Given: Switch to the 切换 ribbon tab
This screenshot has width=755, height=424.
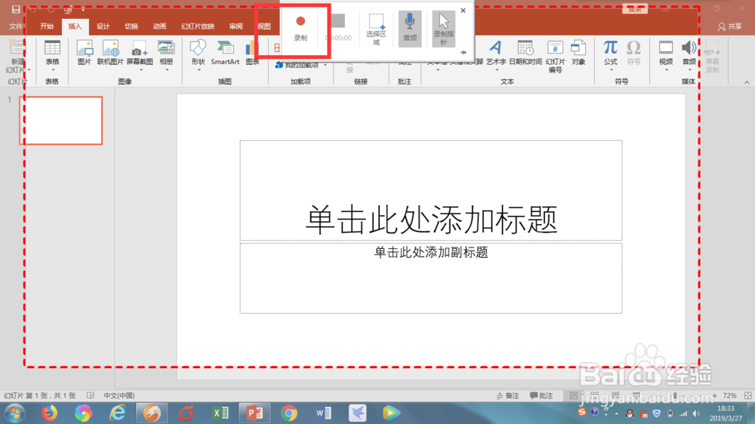Looking at the screenshot, I should click(131, 26).
